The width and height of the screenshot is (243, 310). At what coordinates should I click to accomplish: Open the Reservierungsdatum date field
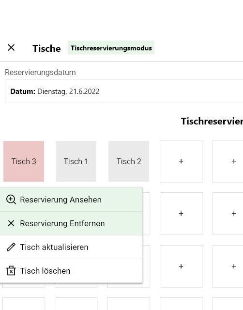(124, 91)
